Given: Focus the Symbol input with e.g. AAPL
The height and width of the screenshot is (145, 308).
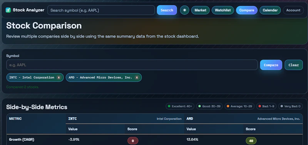Looking at the screenshot, I should [x=132, y=65].
